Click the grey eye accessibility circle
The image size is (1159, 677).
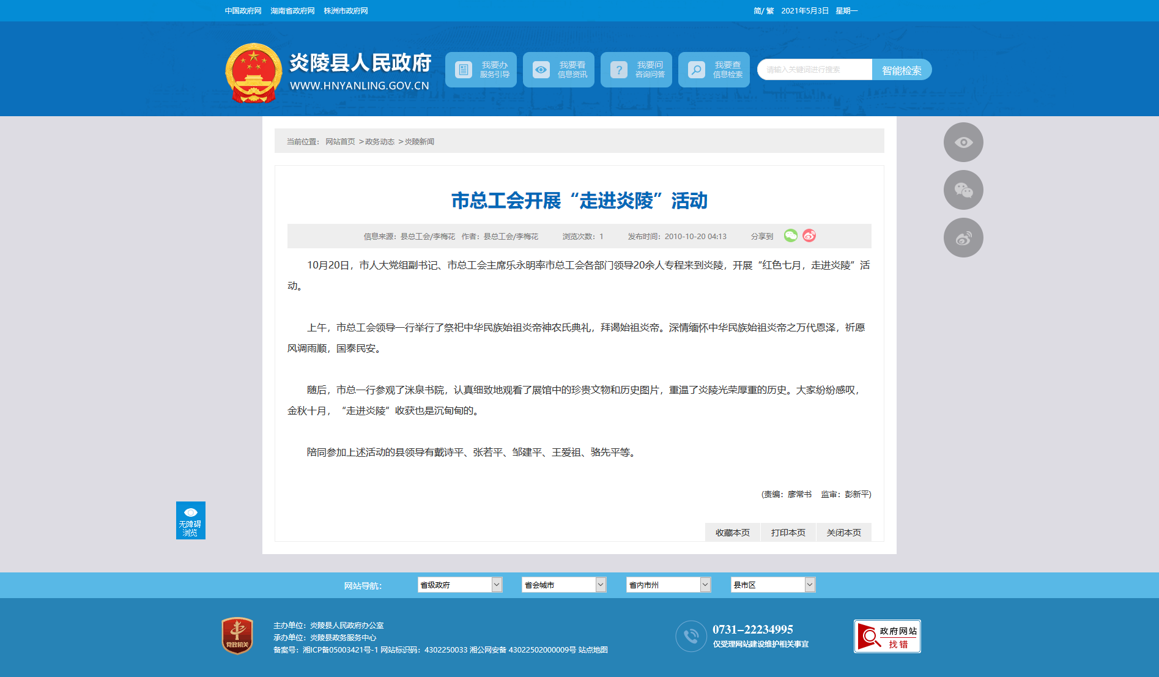tap(963, 142)
